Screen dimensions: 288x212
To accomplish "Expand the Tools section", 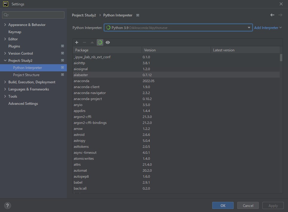I will click(5, 96).
